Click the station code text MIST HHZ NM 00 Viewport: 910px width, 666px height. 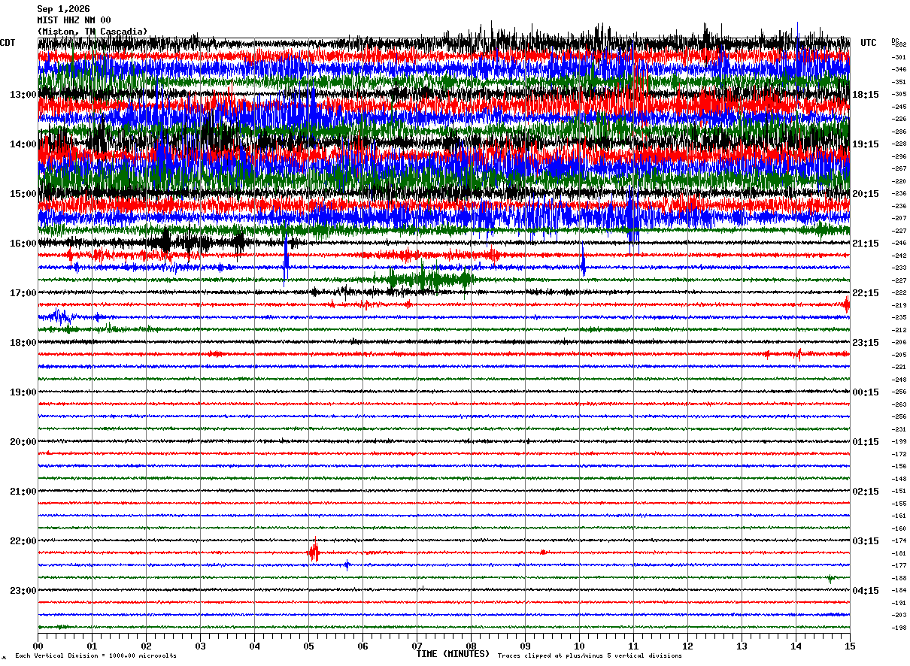(74, 20)
